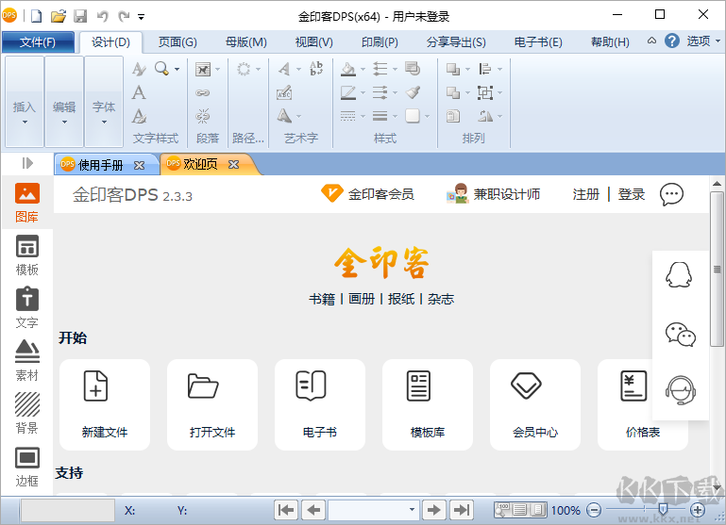Click the scrollbar up arrow
Viewport: 726px width, 525px height.
[717, 184]
